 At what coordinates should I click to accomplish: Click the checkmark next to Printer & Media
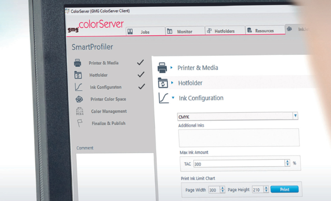click(140, 63)
